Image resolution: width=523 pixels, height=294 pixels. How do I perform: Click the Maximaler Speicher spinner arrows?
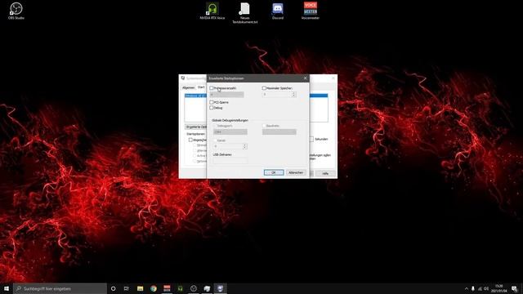294,95
